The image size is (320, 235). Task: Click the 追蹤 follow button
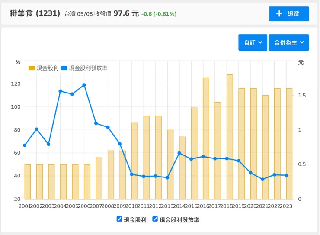pos(289,14)
